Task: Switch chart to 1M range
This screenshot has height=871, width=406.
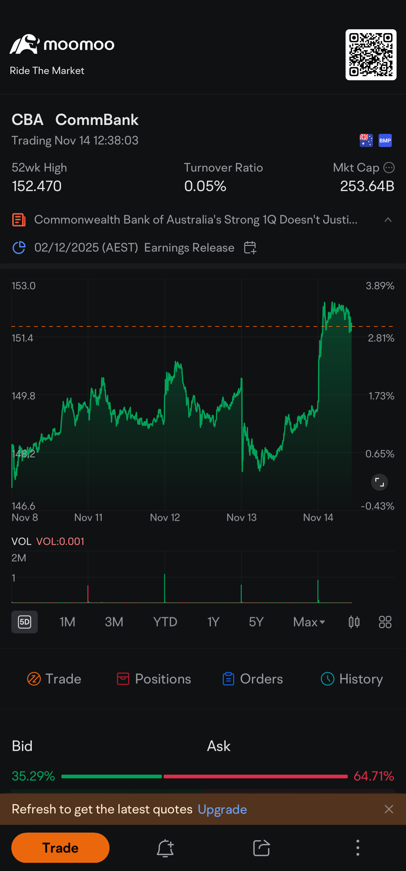Action: (x=68, y=622)
